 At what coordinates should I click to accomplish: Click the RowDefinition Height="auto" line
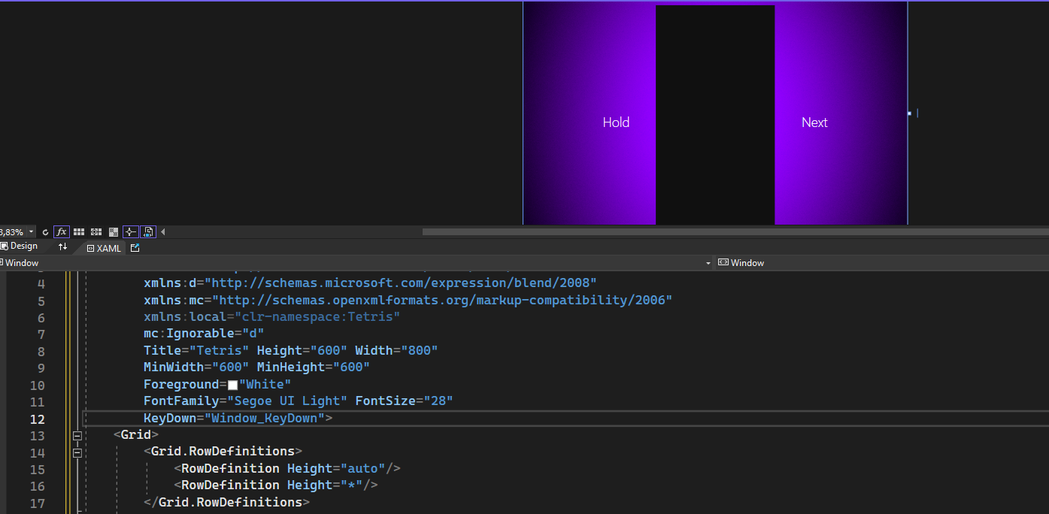(287, 468)
